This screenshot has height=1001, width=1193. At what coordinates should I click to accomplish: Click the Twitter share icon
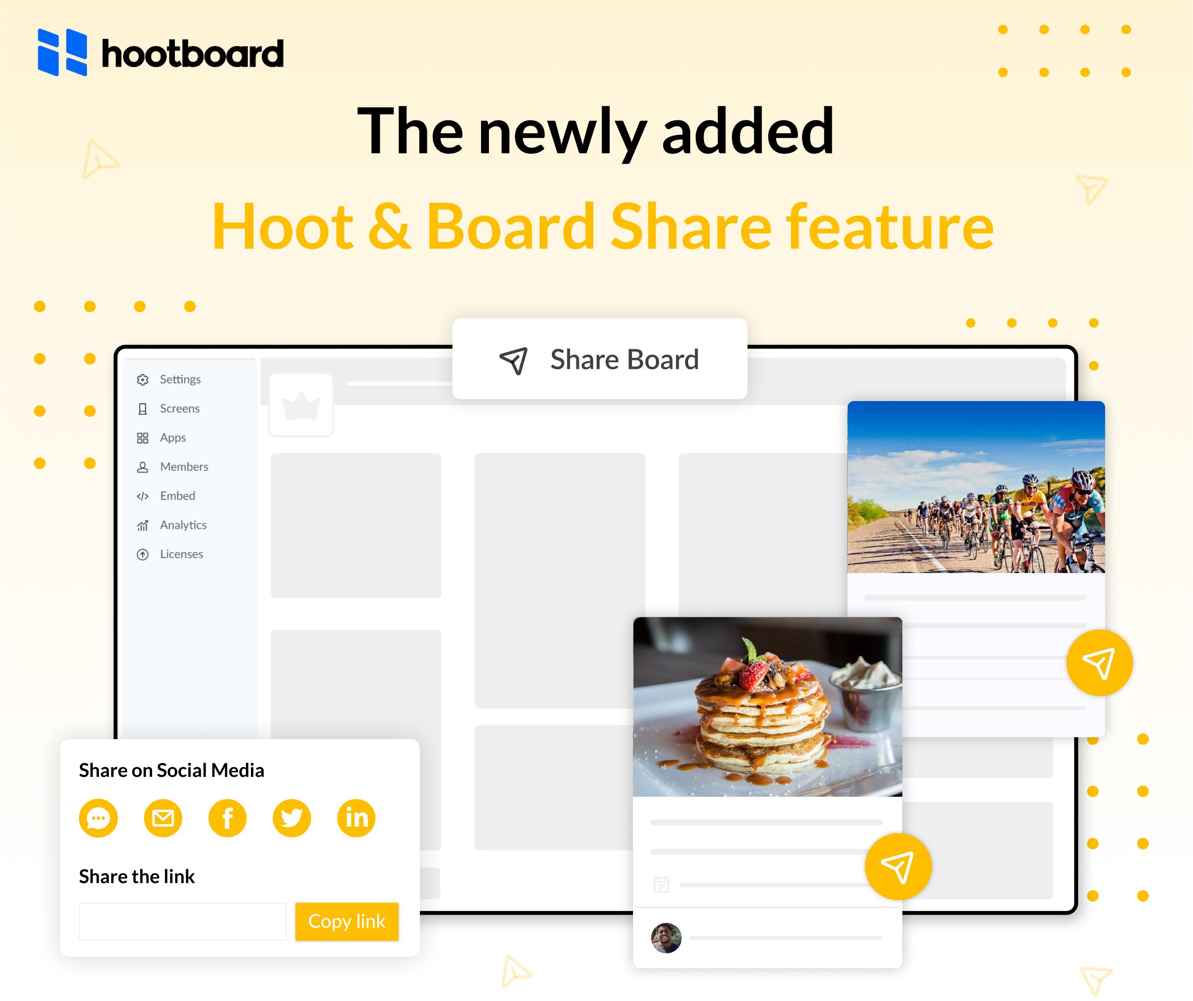pyautogui.click(x=291, y=816)
